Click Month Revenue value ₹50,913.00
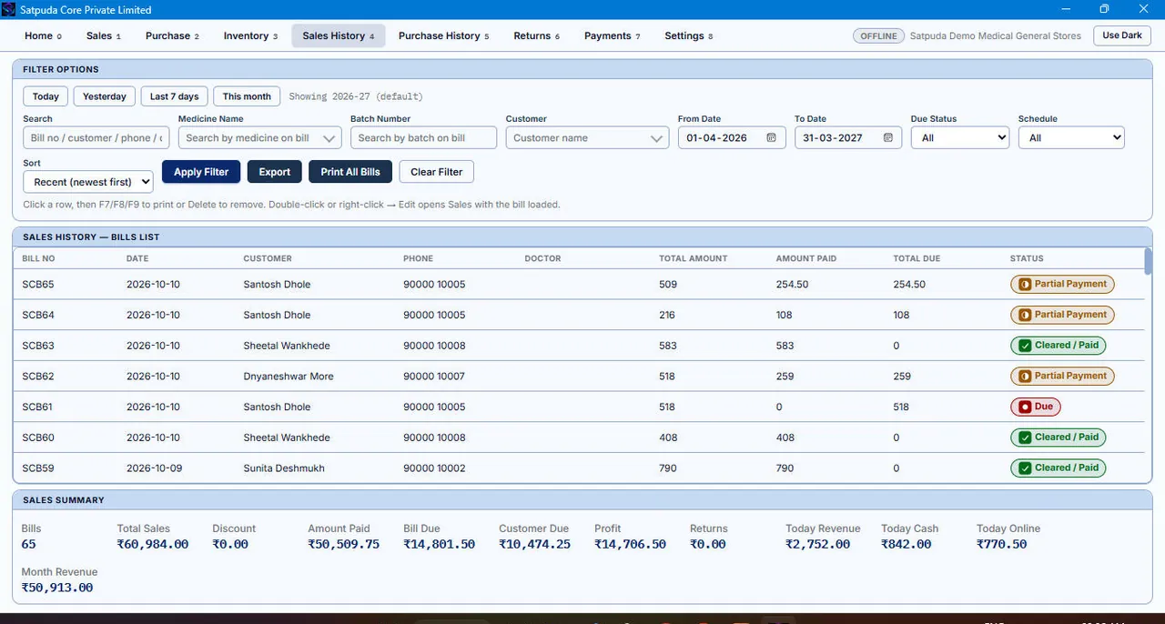 [x=57, y=588]
